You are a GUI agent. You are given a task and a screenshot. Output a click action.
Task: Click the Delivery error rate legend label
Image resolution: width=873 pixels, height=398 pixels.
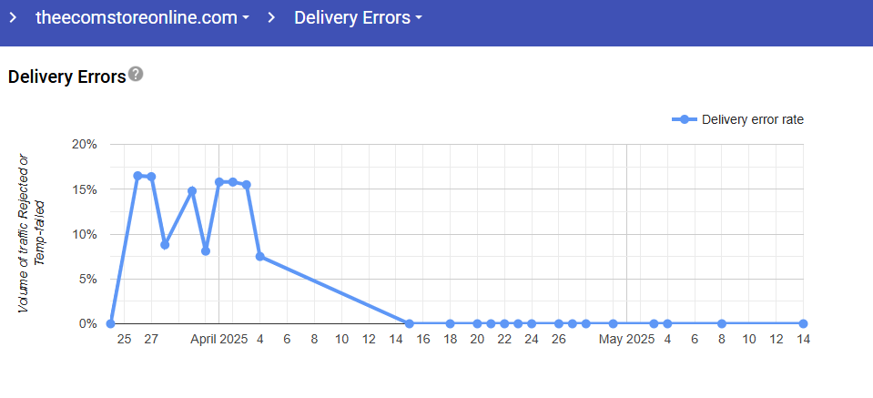752,119
